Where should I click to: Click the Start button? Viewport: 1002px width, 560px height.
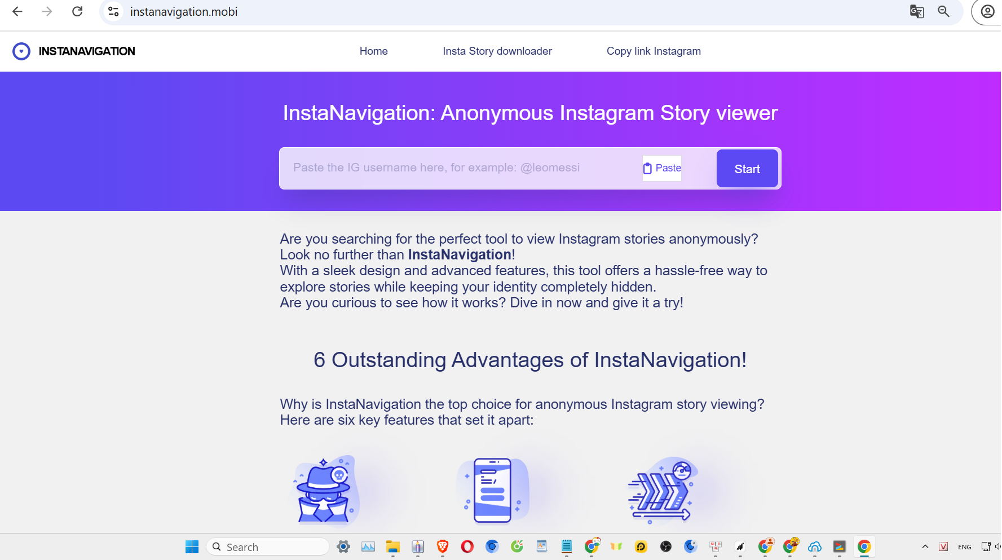(x=747, y=169)
